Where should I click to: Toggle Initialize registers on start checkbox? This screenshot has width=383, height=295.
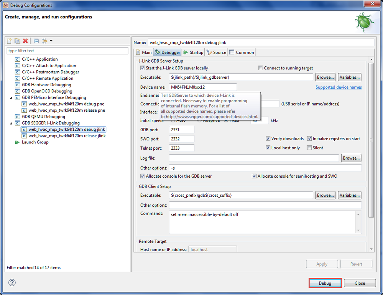point(309,138)
